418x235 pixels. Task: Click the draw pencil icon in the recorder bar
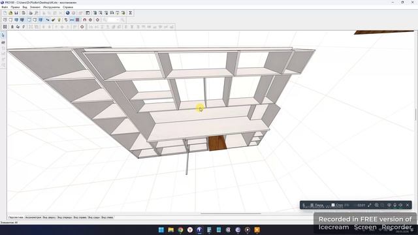tap(370, 205)
